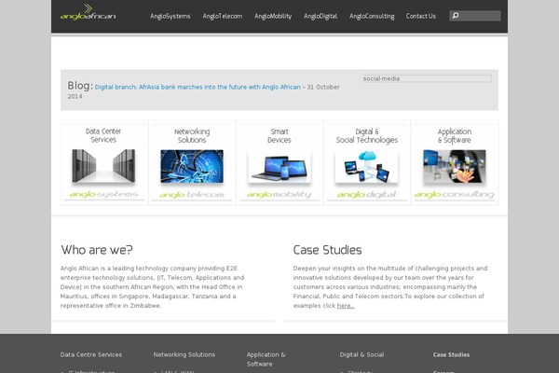Click the '31 October' blog date text
The width and height of the screenshot is (559, 373).
pos(323,87)
